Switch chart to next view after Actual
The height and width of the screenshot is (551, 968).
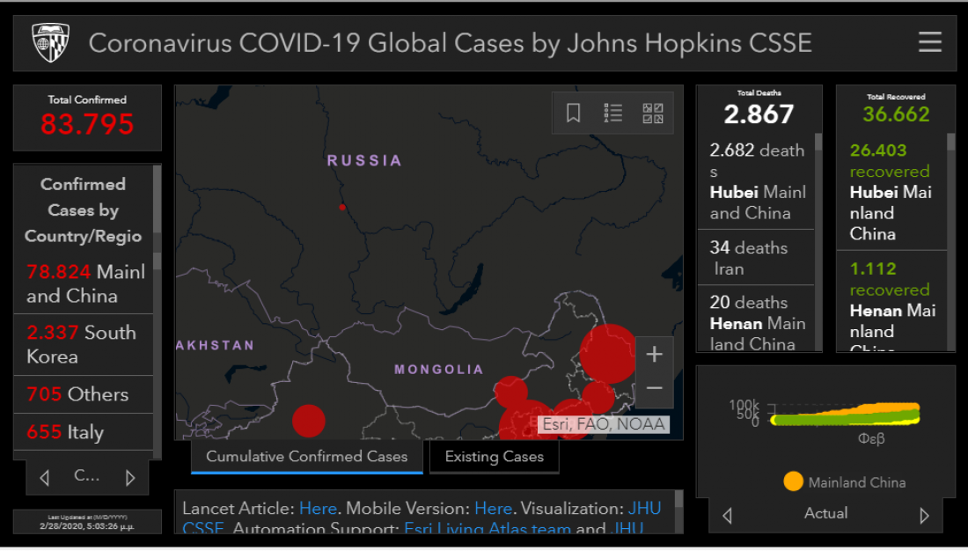[924, 515]
